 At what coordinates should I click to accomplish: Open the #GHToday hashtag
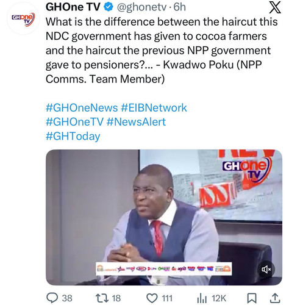tap(73, 136)
